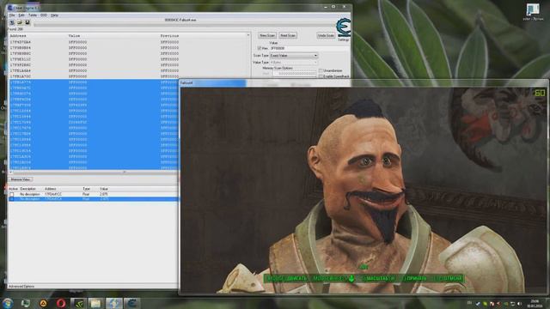
Task: Click the Undo Scan button
Action: point(326,35)
